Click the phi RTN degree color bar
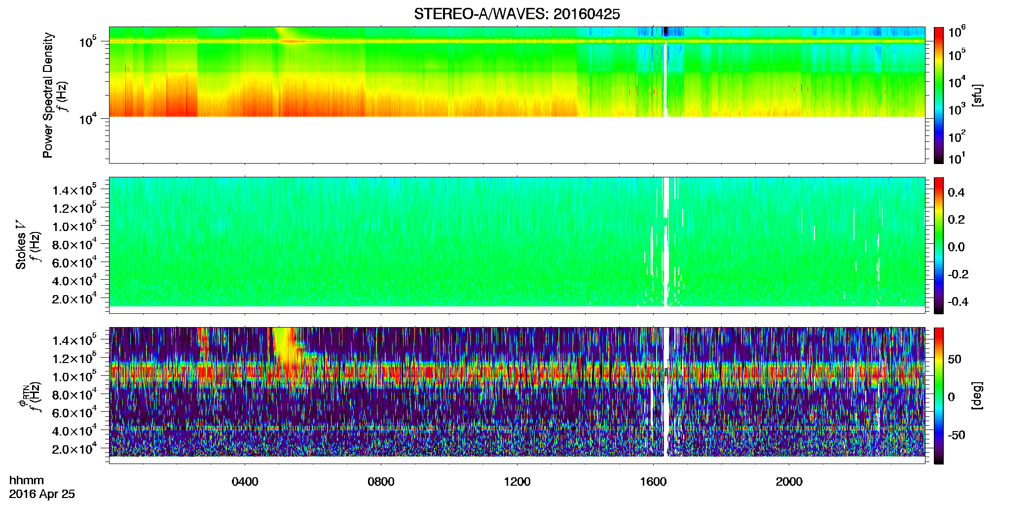This screenshot has width=1034, height=532. [x=938, y=396]
